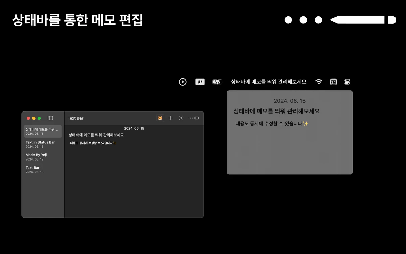Click the panel layout icon beside ellipsis
406x254 pixels.
197,118
